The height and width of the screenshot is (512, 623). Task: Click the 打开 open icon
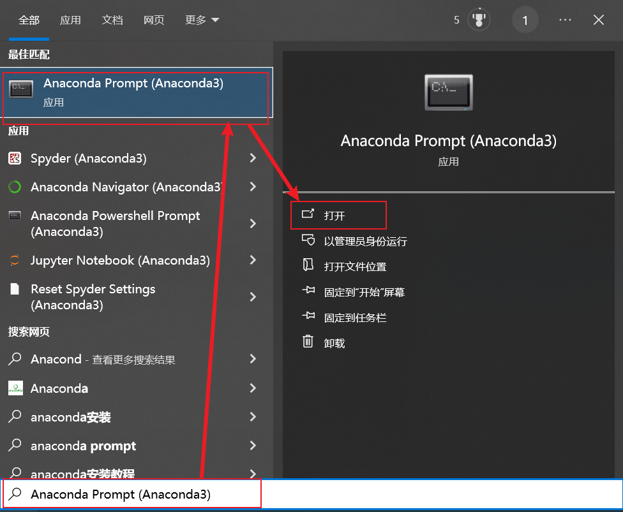coord(308,214)
